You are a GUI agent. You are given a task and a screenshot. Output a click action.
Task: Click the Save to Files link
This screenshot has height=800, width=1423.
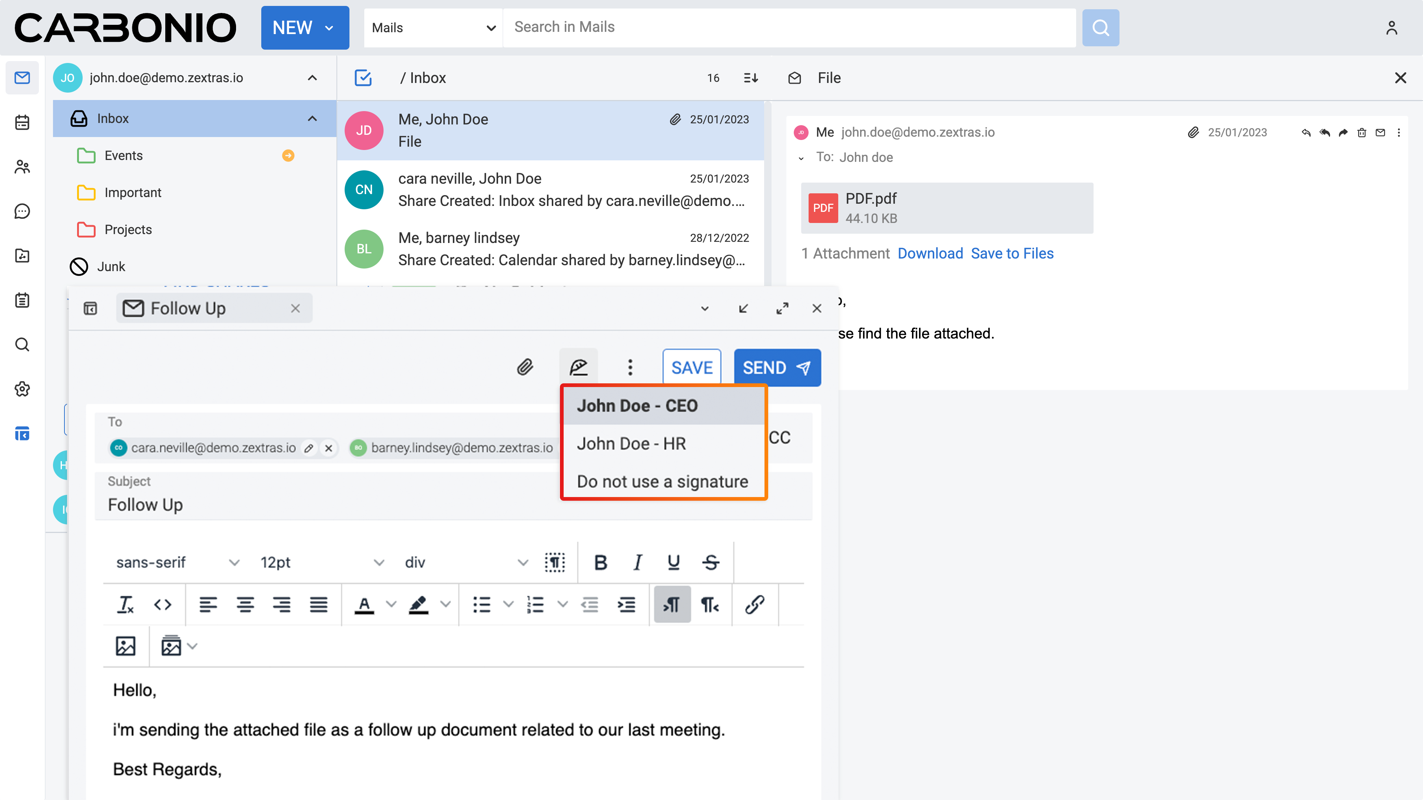[1012, 253]
